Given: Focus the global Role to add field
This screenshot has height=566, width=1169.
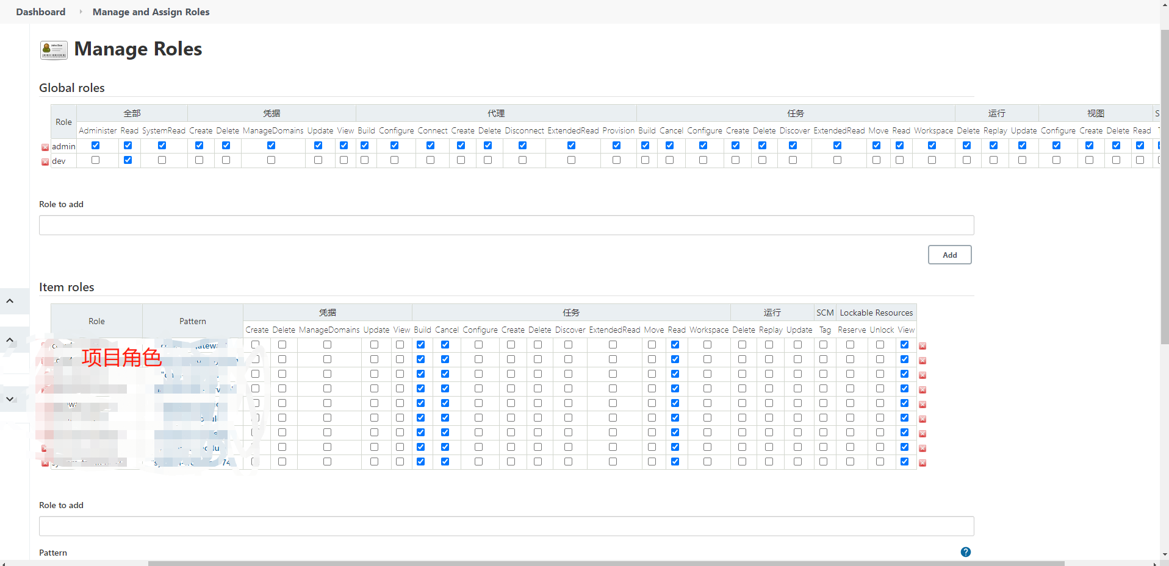Looking at the screenshot, I should 506,225.
